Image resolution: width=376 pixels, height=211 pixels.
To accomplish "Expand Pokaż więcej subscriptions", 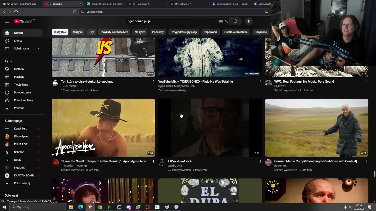I will coord(22,183).
